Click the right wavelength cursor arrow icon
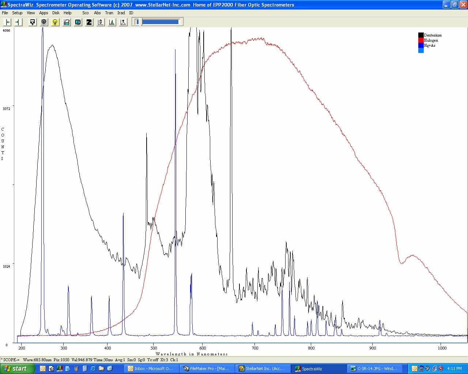This screenshot has height=374, width=468. 18,22
